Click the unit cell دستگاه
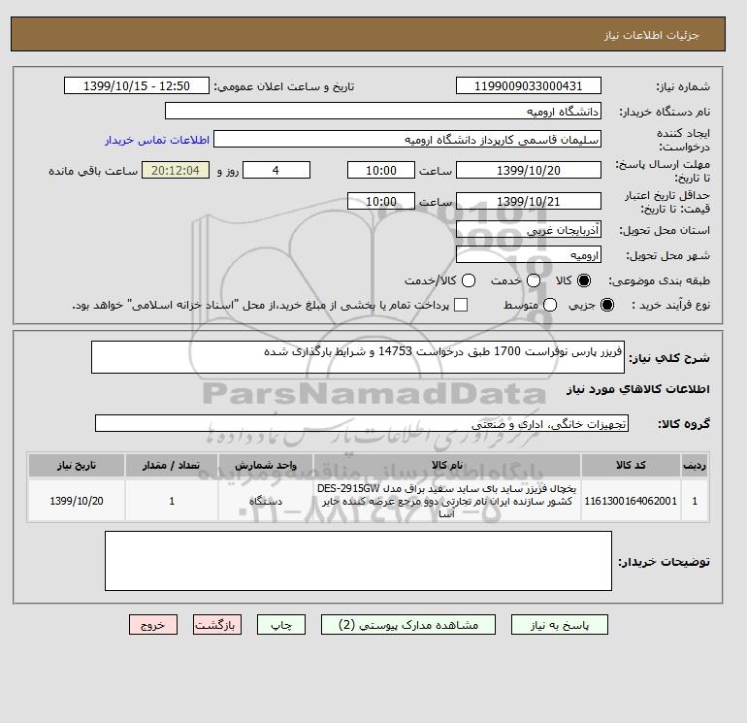 pyautogui.click(x=266, y=501)
